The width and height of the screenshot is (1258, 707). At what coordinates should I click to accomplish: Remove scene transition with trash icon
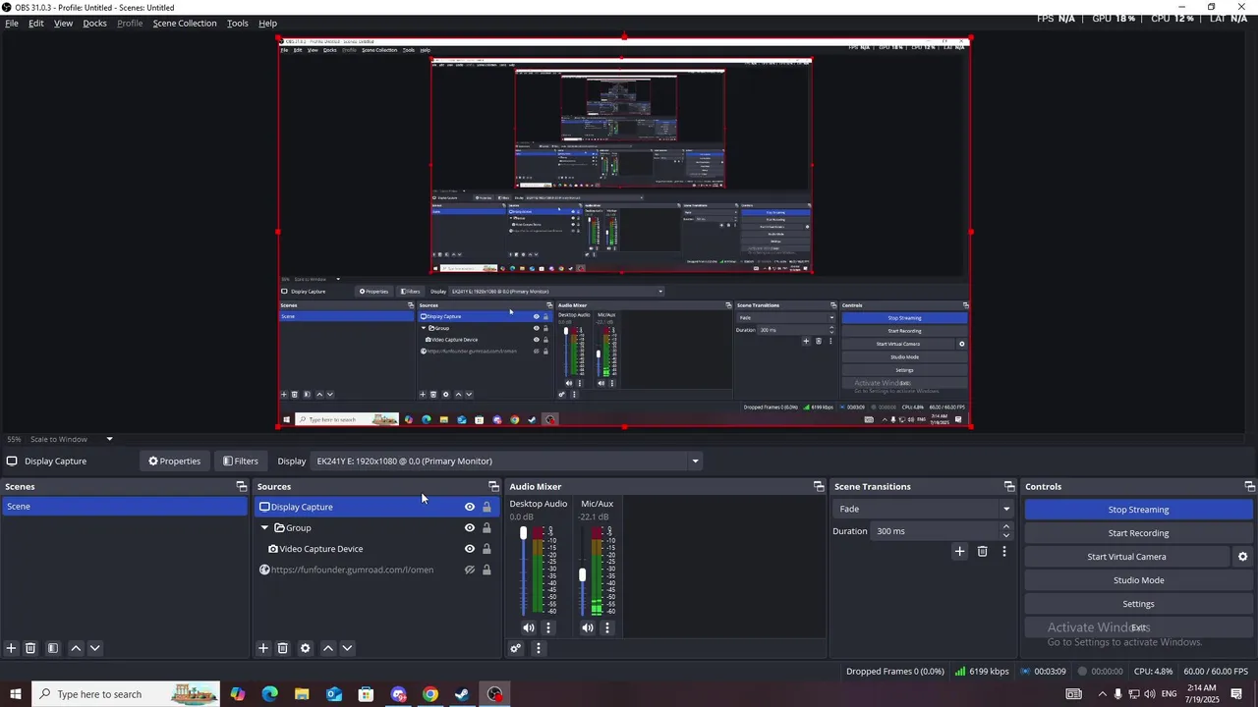(x=982, y=551)
